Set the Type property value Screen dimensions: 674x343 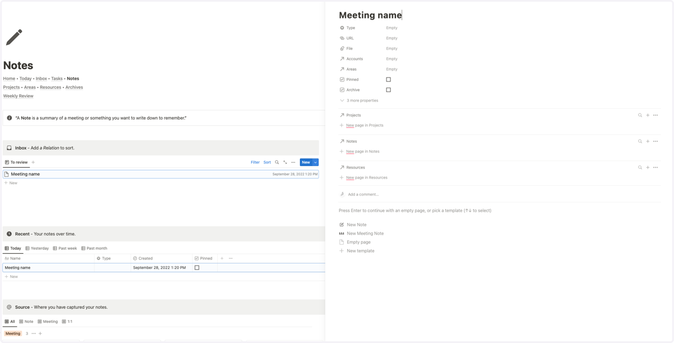[391, 28]
